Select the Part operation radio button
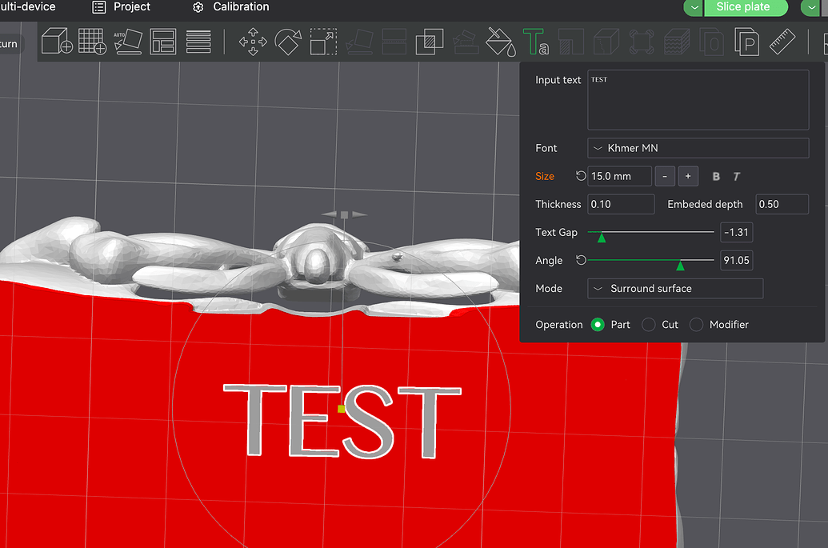The height and width of the screenshot is (548, 828). pyautogui.click(x=598, y=325)
